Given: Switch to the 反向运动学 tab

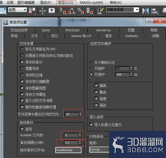Looking at the screenshot, I should coord(19,30).
